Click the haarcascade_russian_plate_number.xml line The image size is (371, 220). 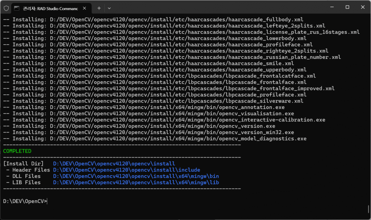(x=172, y=57)
